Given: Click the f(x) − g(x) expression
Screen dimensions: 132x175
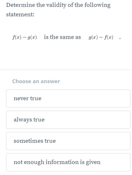Looking at the screenshot, I should (25, 37).
